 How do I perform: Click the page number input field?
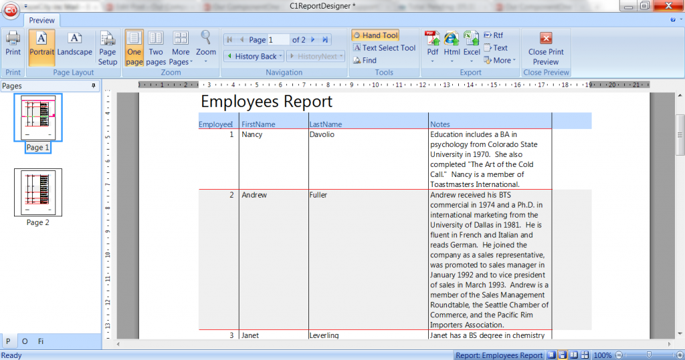278,39
